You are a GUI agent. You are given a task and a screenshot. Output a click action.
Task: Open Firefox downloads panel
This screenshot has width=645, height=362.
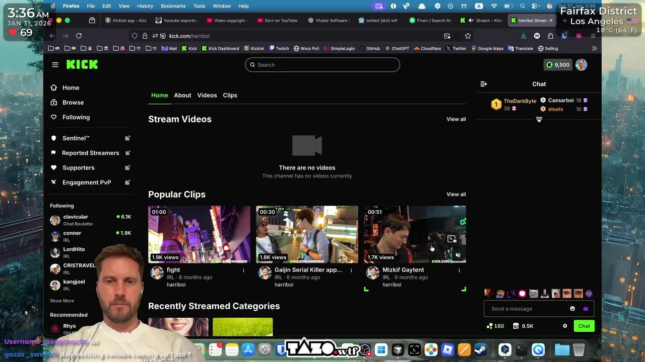pyautogui.click(x=523, y=36)
